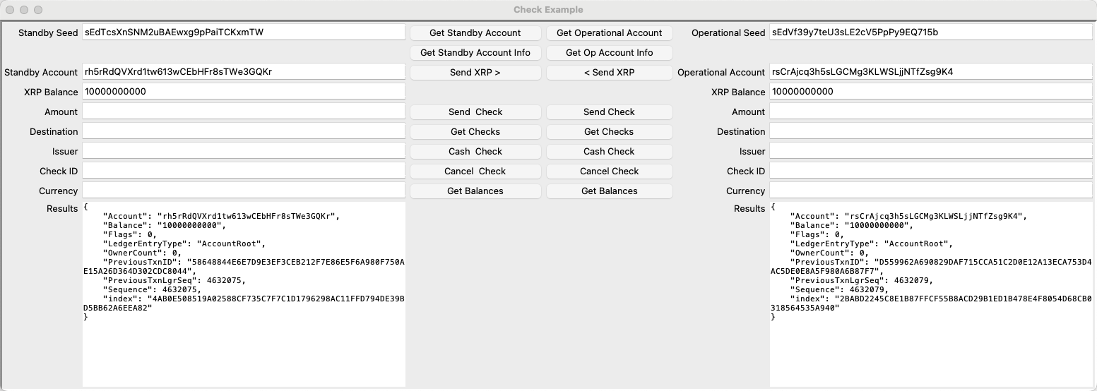Focus the Standby Seed input field
The width and height of the screenshot is (1097, 391).
pyautogui.click(x=244, y=32)
